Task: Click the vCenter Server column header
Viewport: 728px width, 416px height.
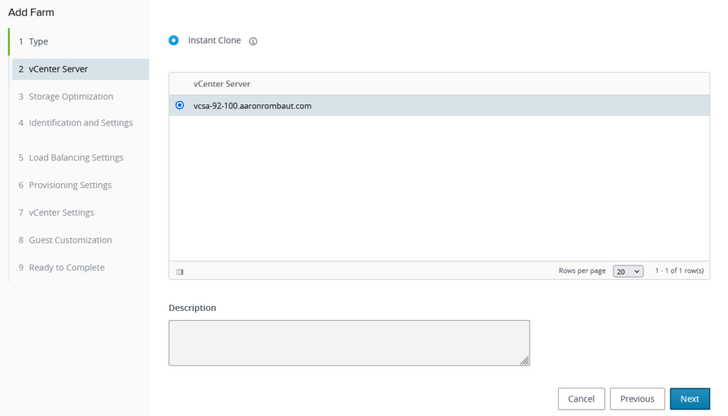Action: point(222,84)
